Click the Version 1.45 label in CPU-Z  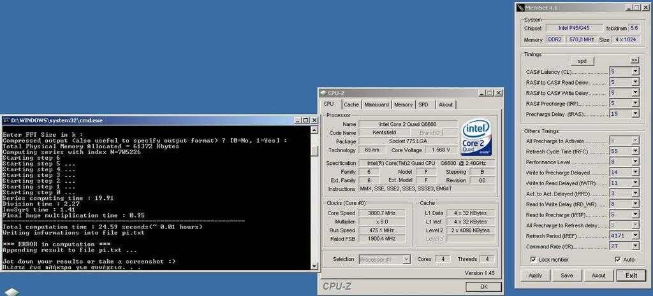coord(480,273)
